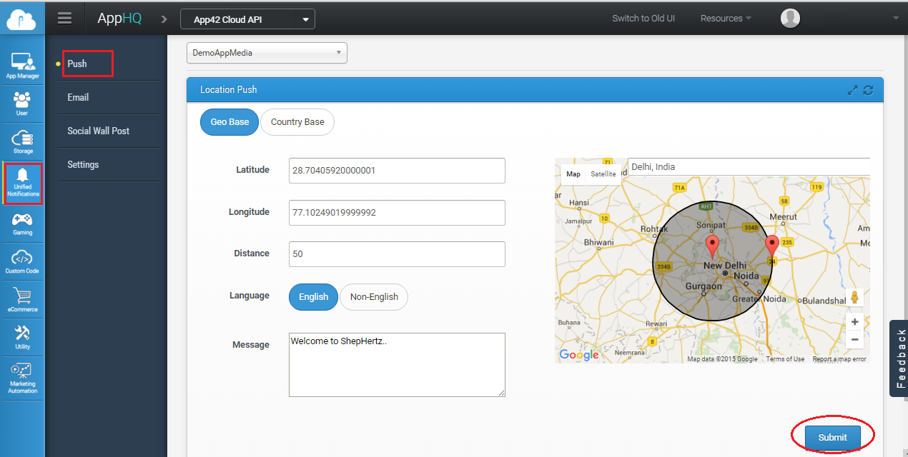Select the Geo Base option
Viewport: 908px width, 457px height.
(x=230, y=122)
